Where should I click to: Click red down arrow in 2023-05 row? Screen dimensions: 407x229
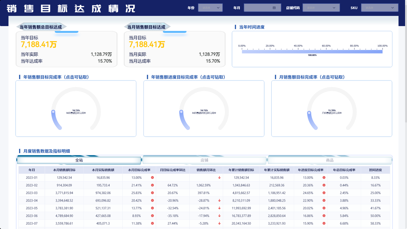pos(219,208)
